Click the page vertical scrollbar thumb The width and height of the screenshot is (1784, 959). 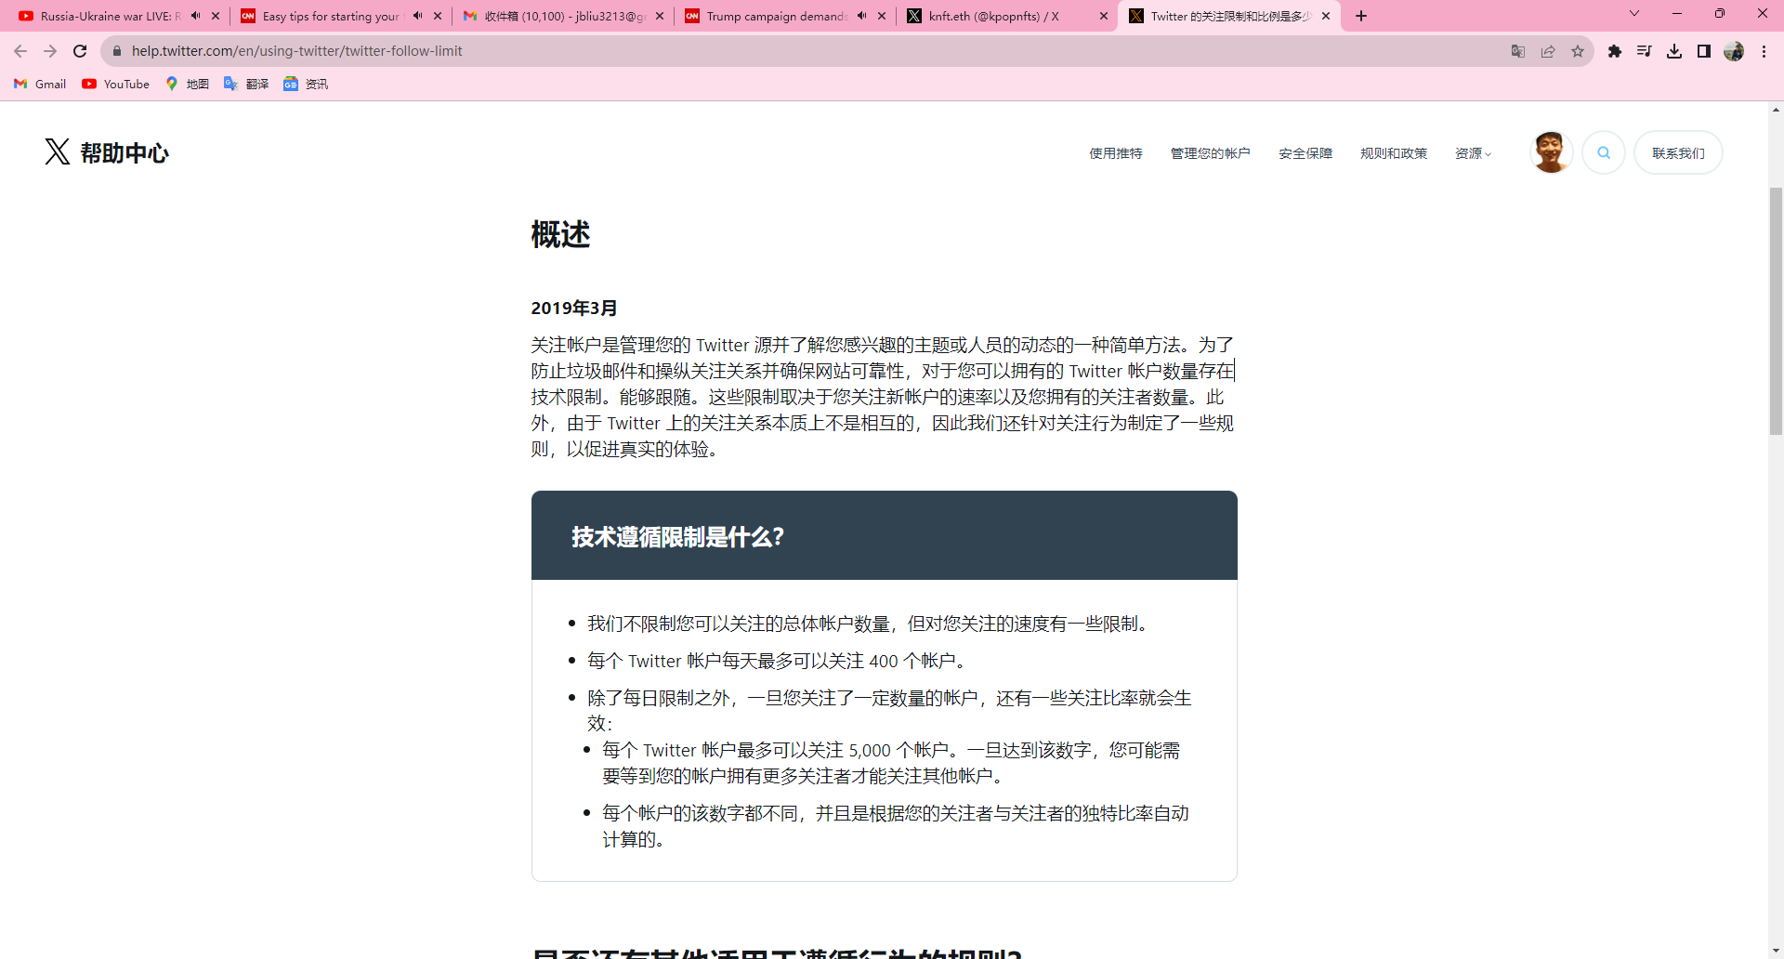coord(1776,311)
